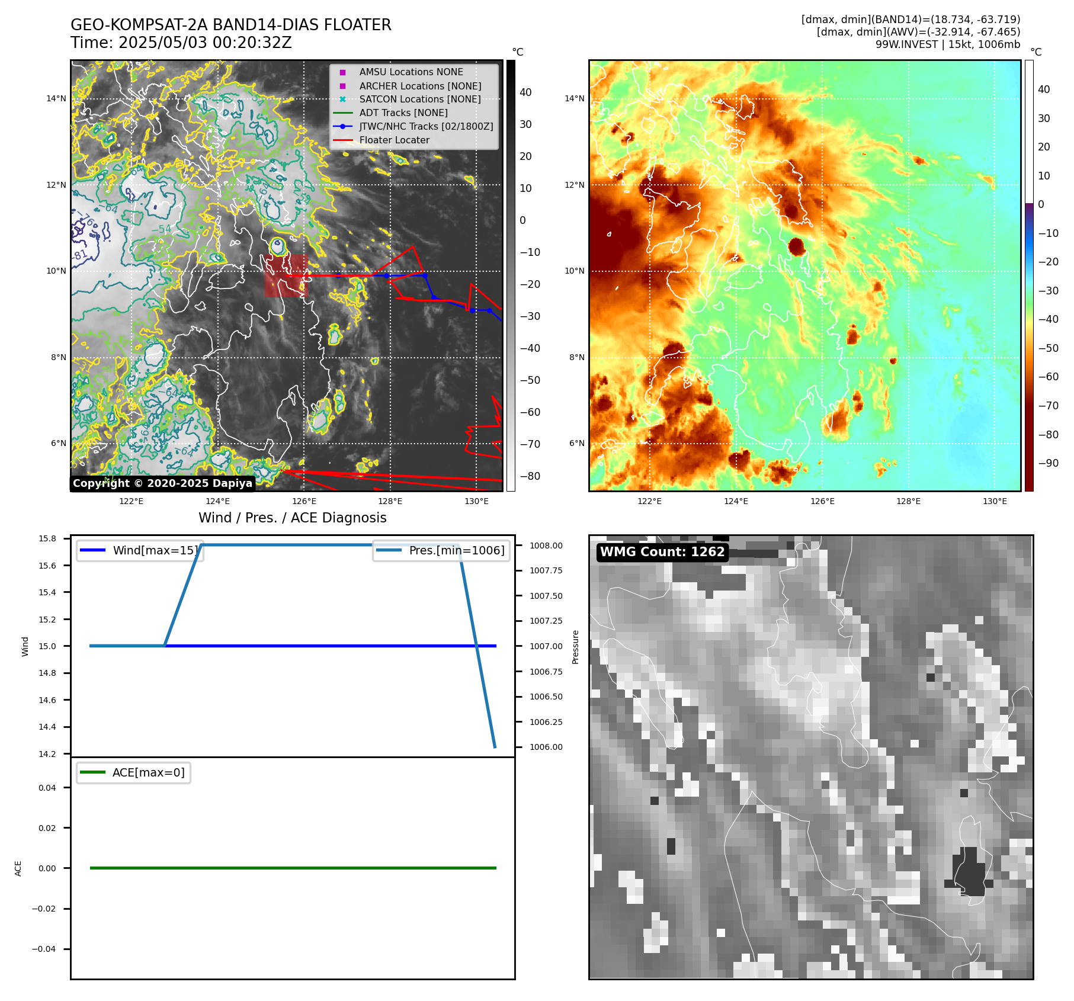This screenshot has width=1074, height=1001.
Task: Click the blue JTWC/NHC Tracks legend line marker
Action: pos(342,126)
